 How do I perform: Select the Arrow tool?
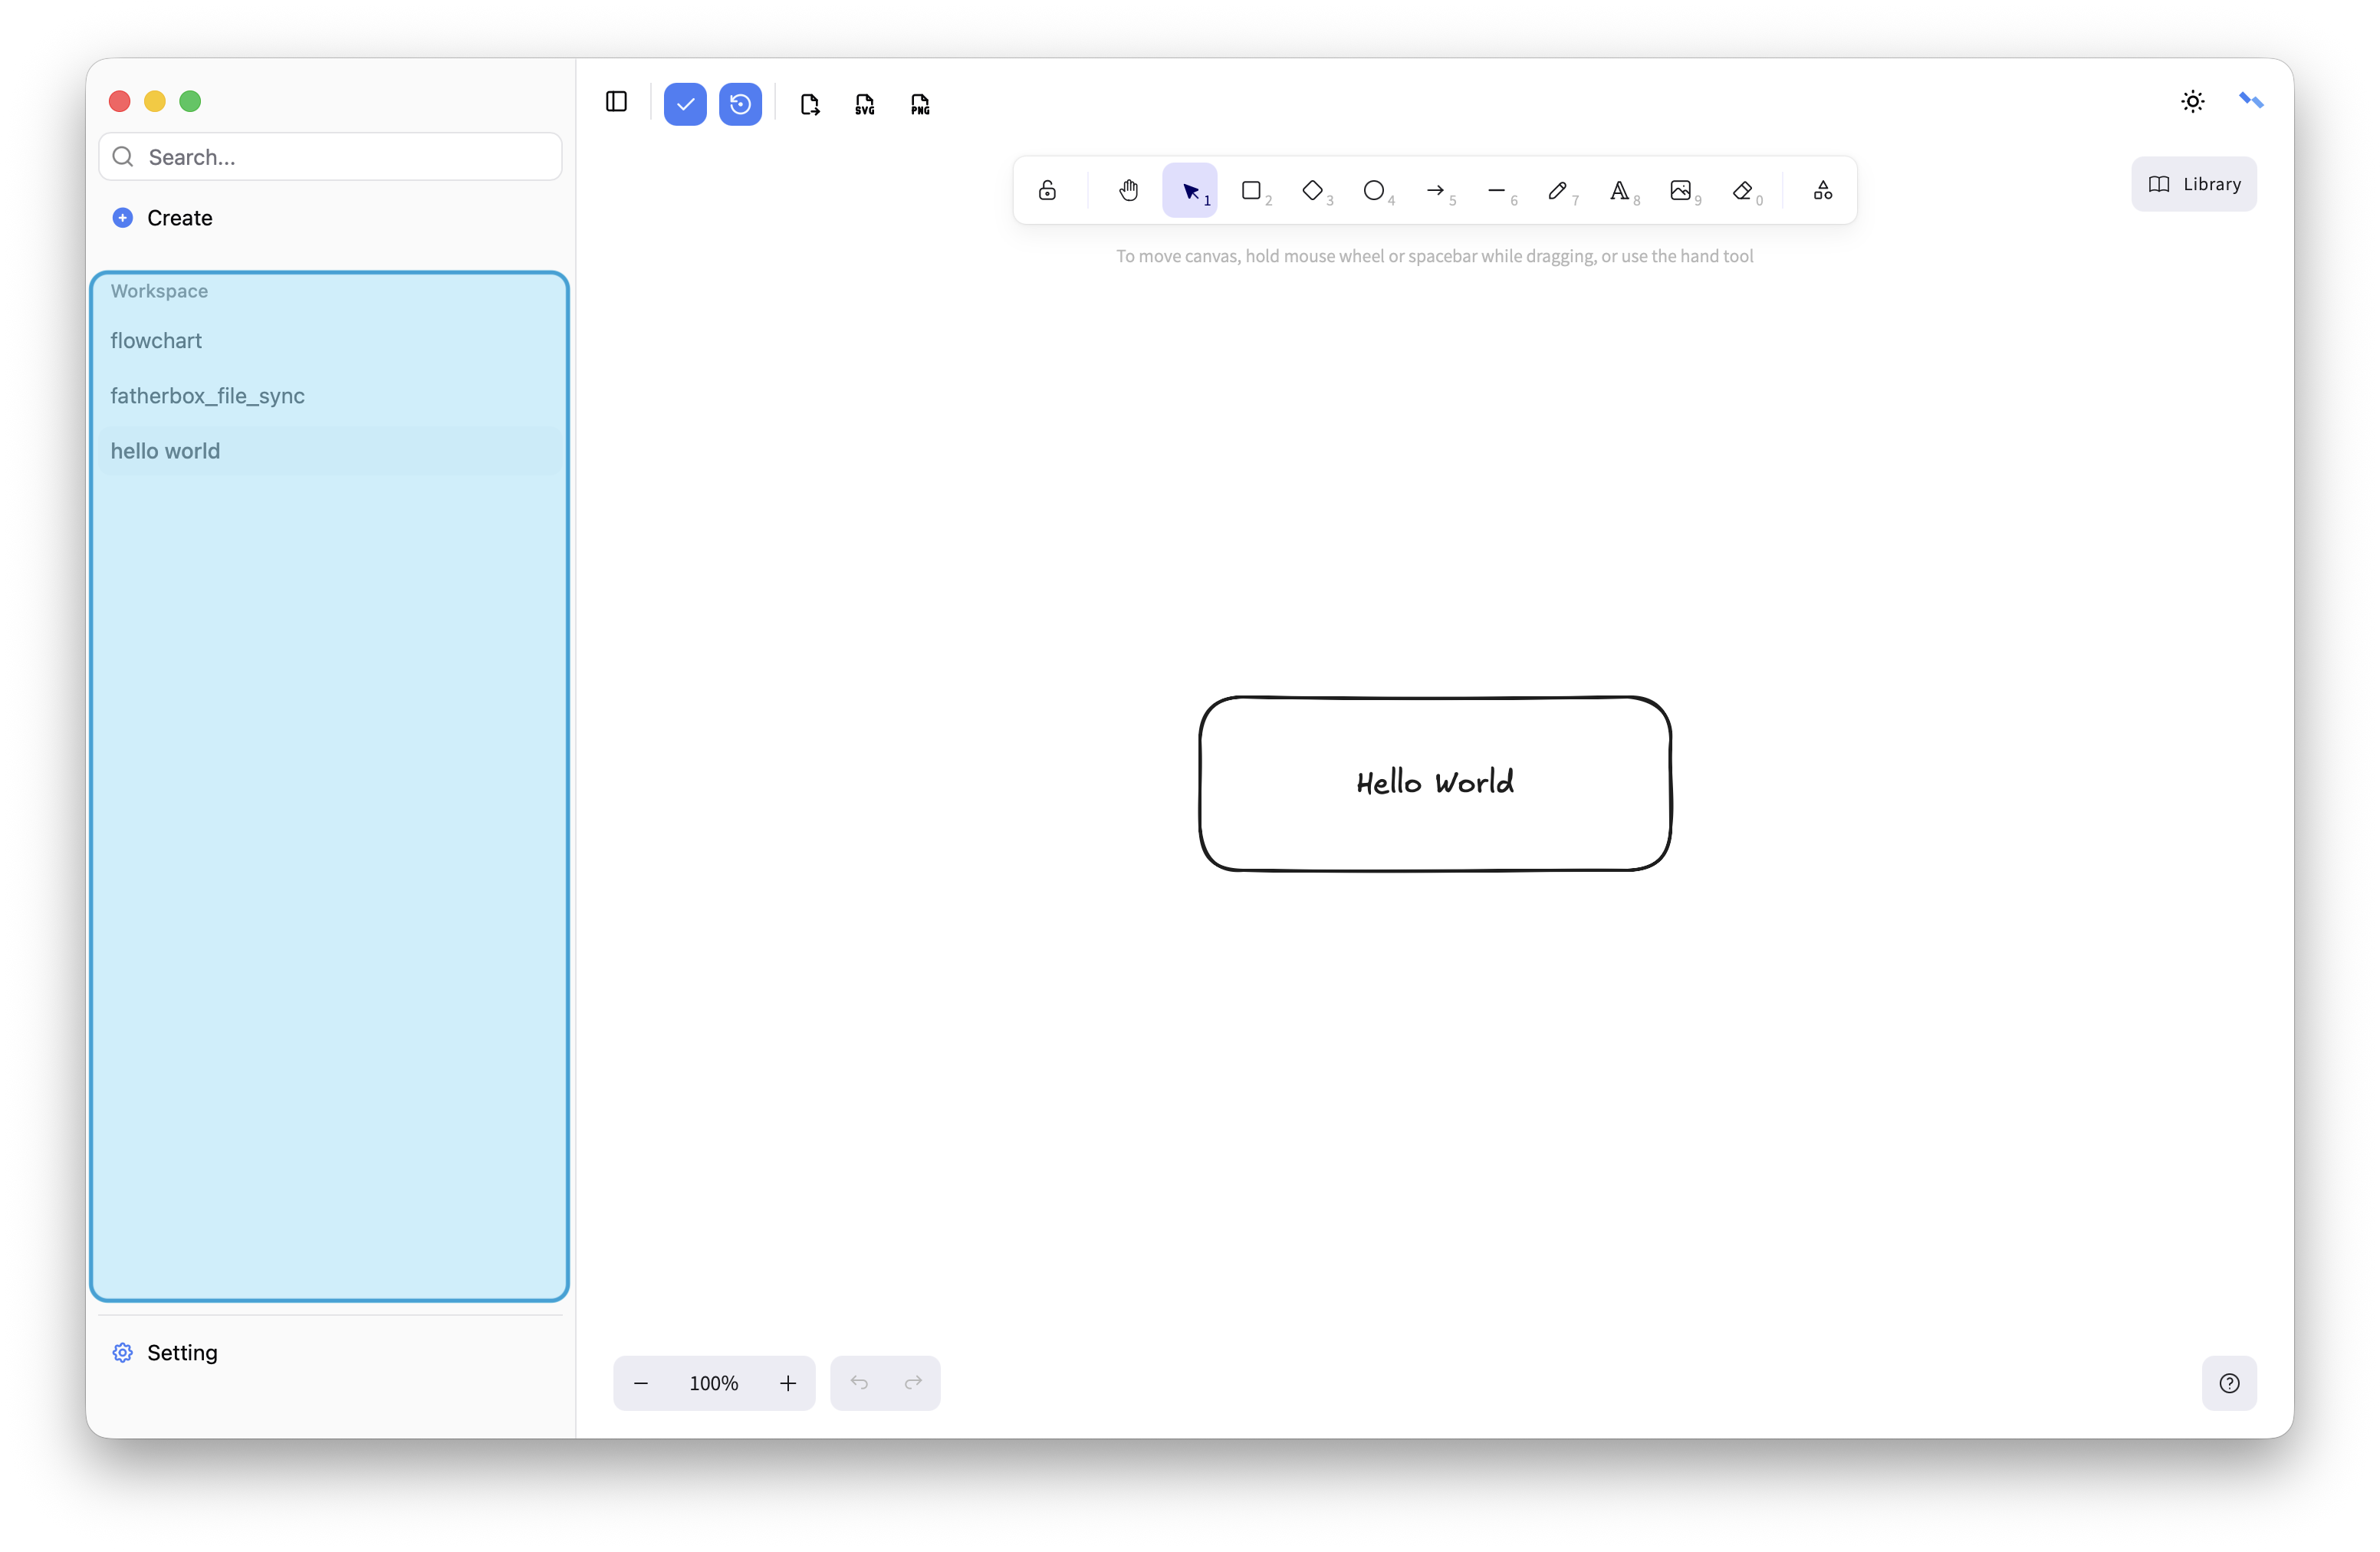1435,190
